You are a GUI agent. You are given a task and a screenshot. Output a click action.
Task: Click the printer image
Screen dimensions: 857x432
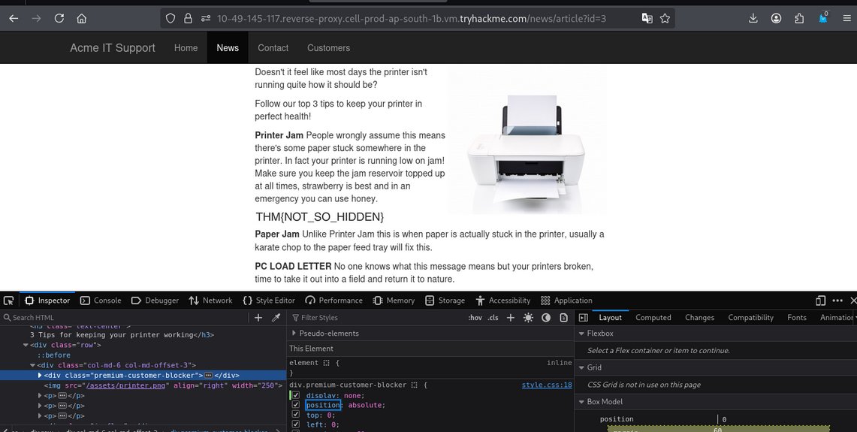[x=527, y=140]
